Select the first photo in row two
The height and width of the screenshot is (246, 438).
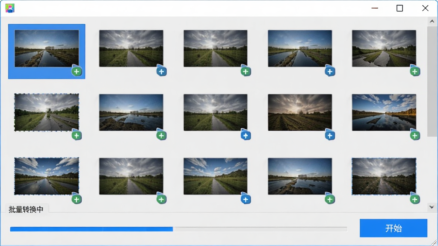coord(47,112)
